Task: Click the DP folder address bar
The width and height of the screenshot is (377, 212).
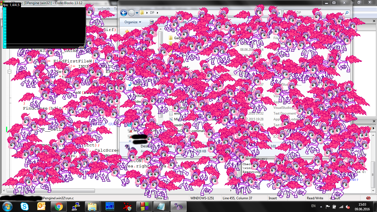Action: [210, 13]
